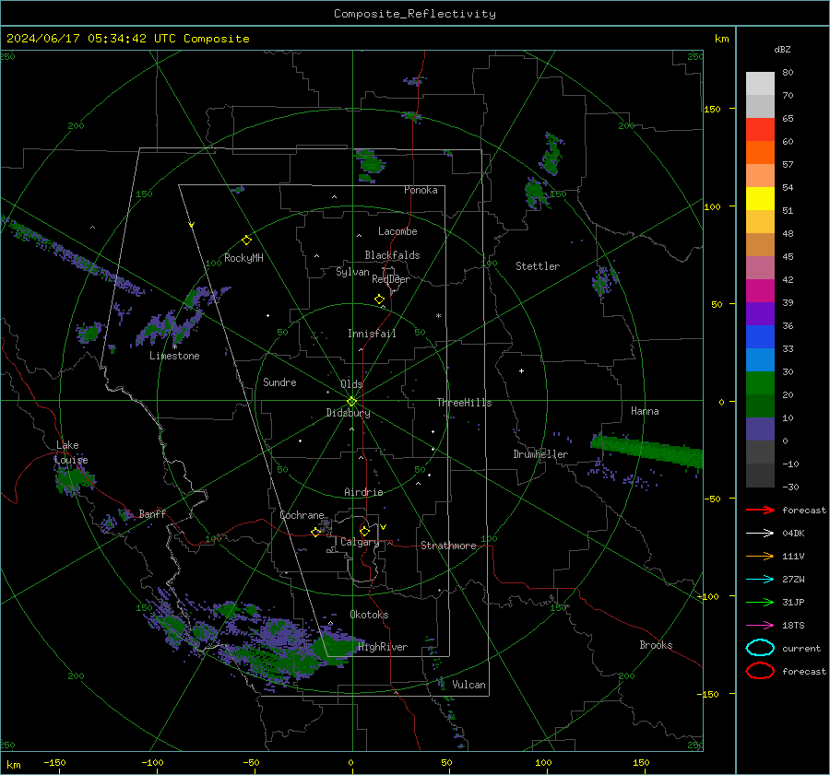
Task: Click the magenta 18TS arrow legend icon
Action: [760, 625]
